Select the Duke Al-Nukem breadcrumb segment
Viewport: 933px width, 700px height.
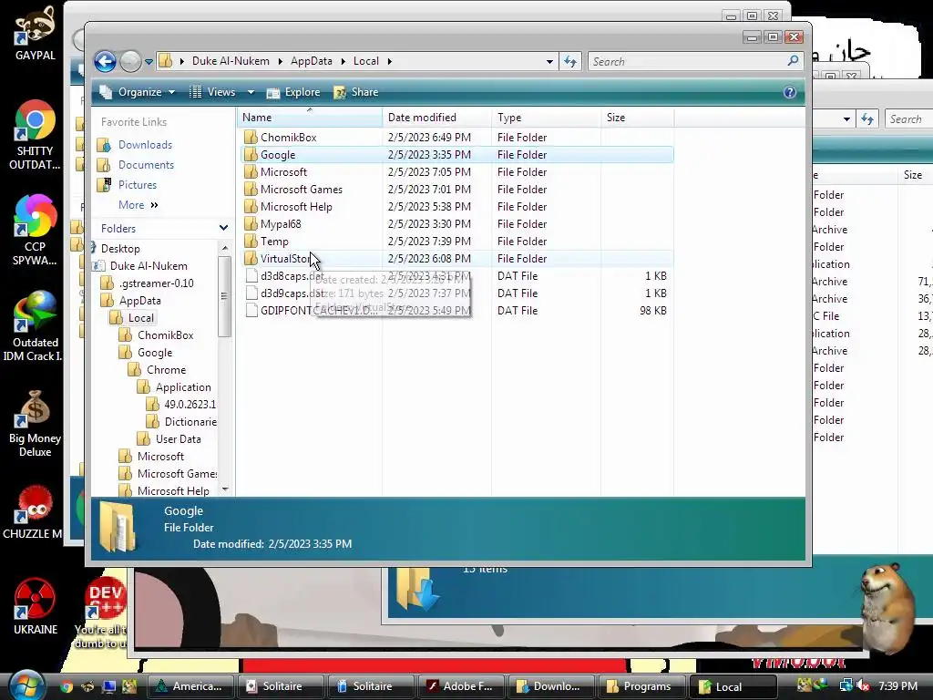click(231, 61)
